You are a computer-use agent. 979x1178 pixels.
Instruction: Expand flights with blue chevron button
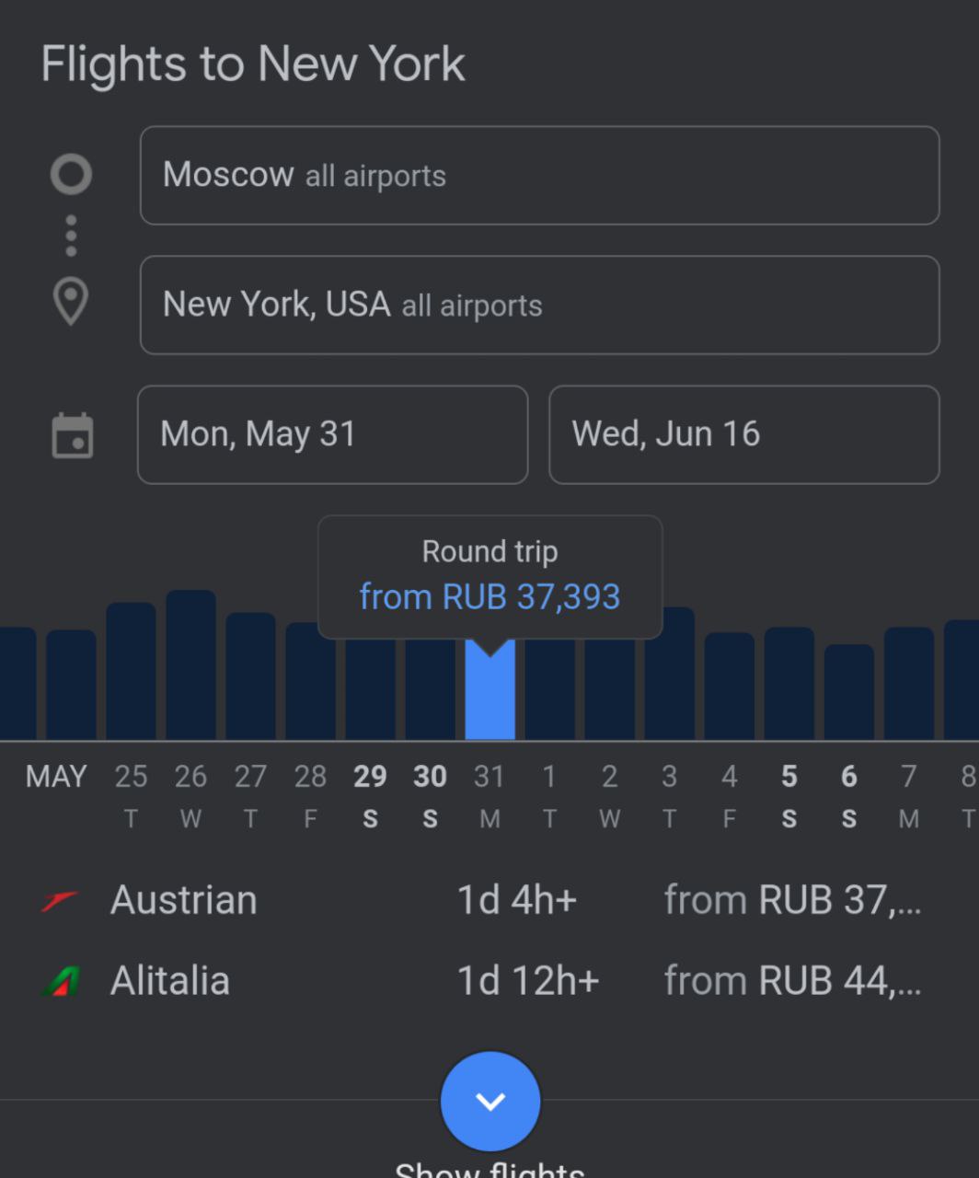point(490,1101)
